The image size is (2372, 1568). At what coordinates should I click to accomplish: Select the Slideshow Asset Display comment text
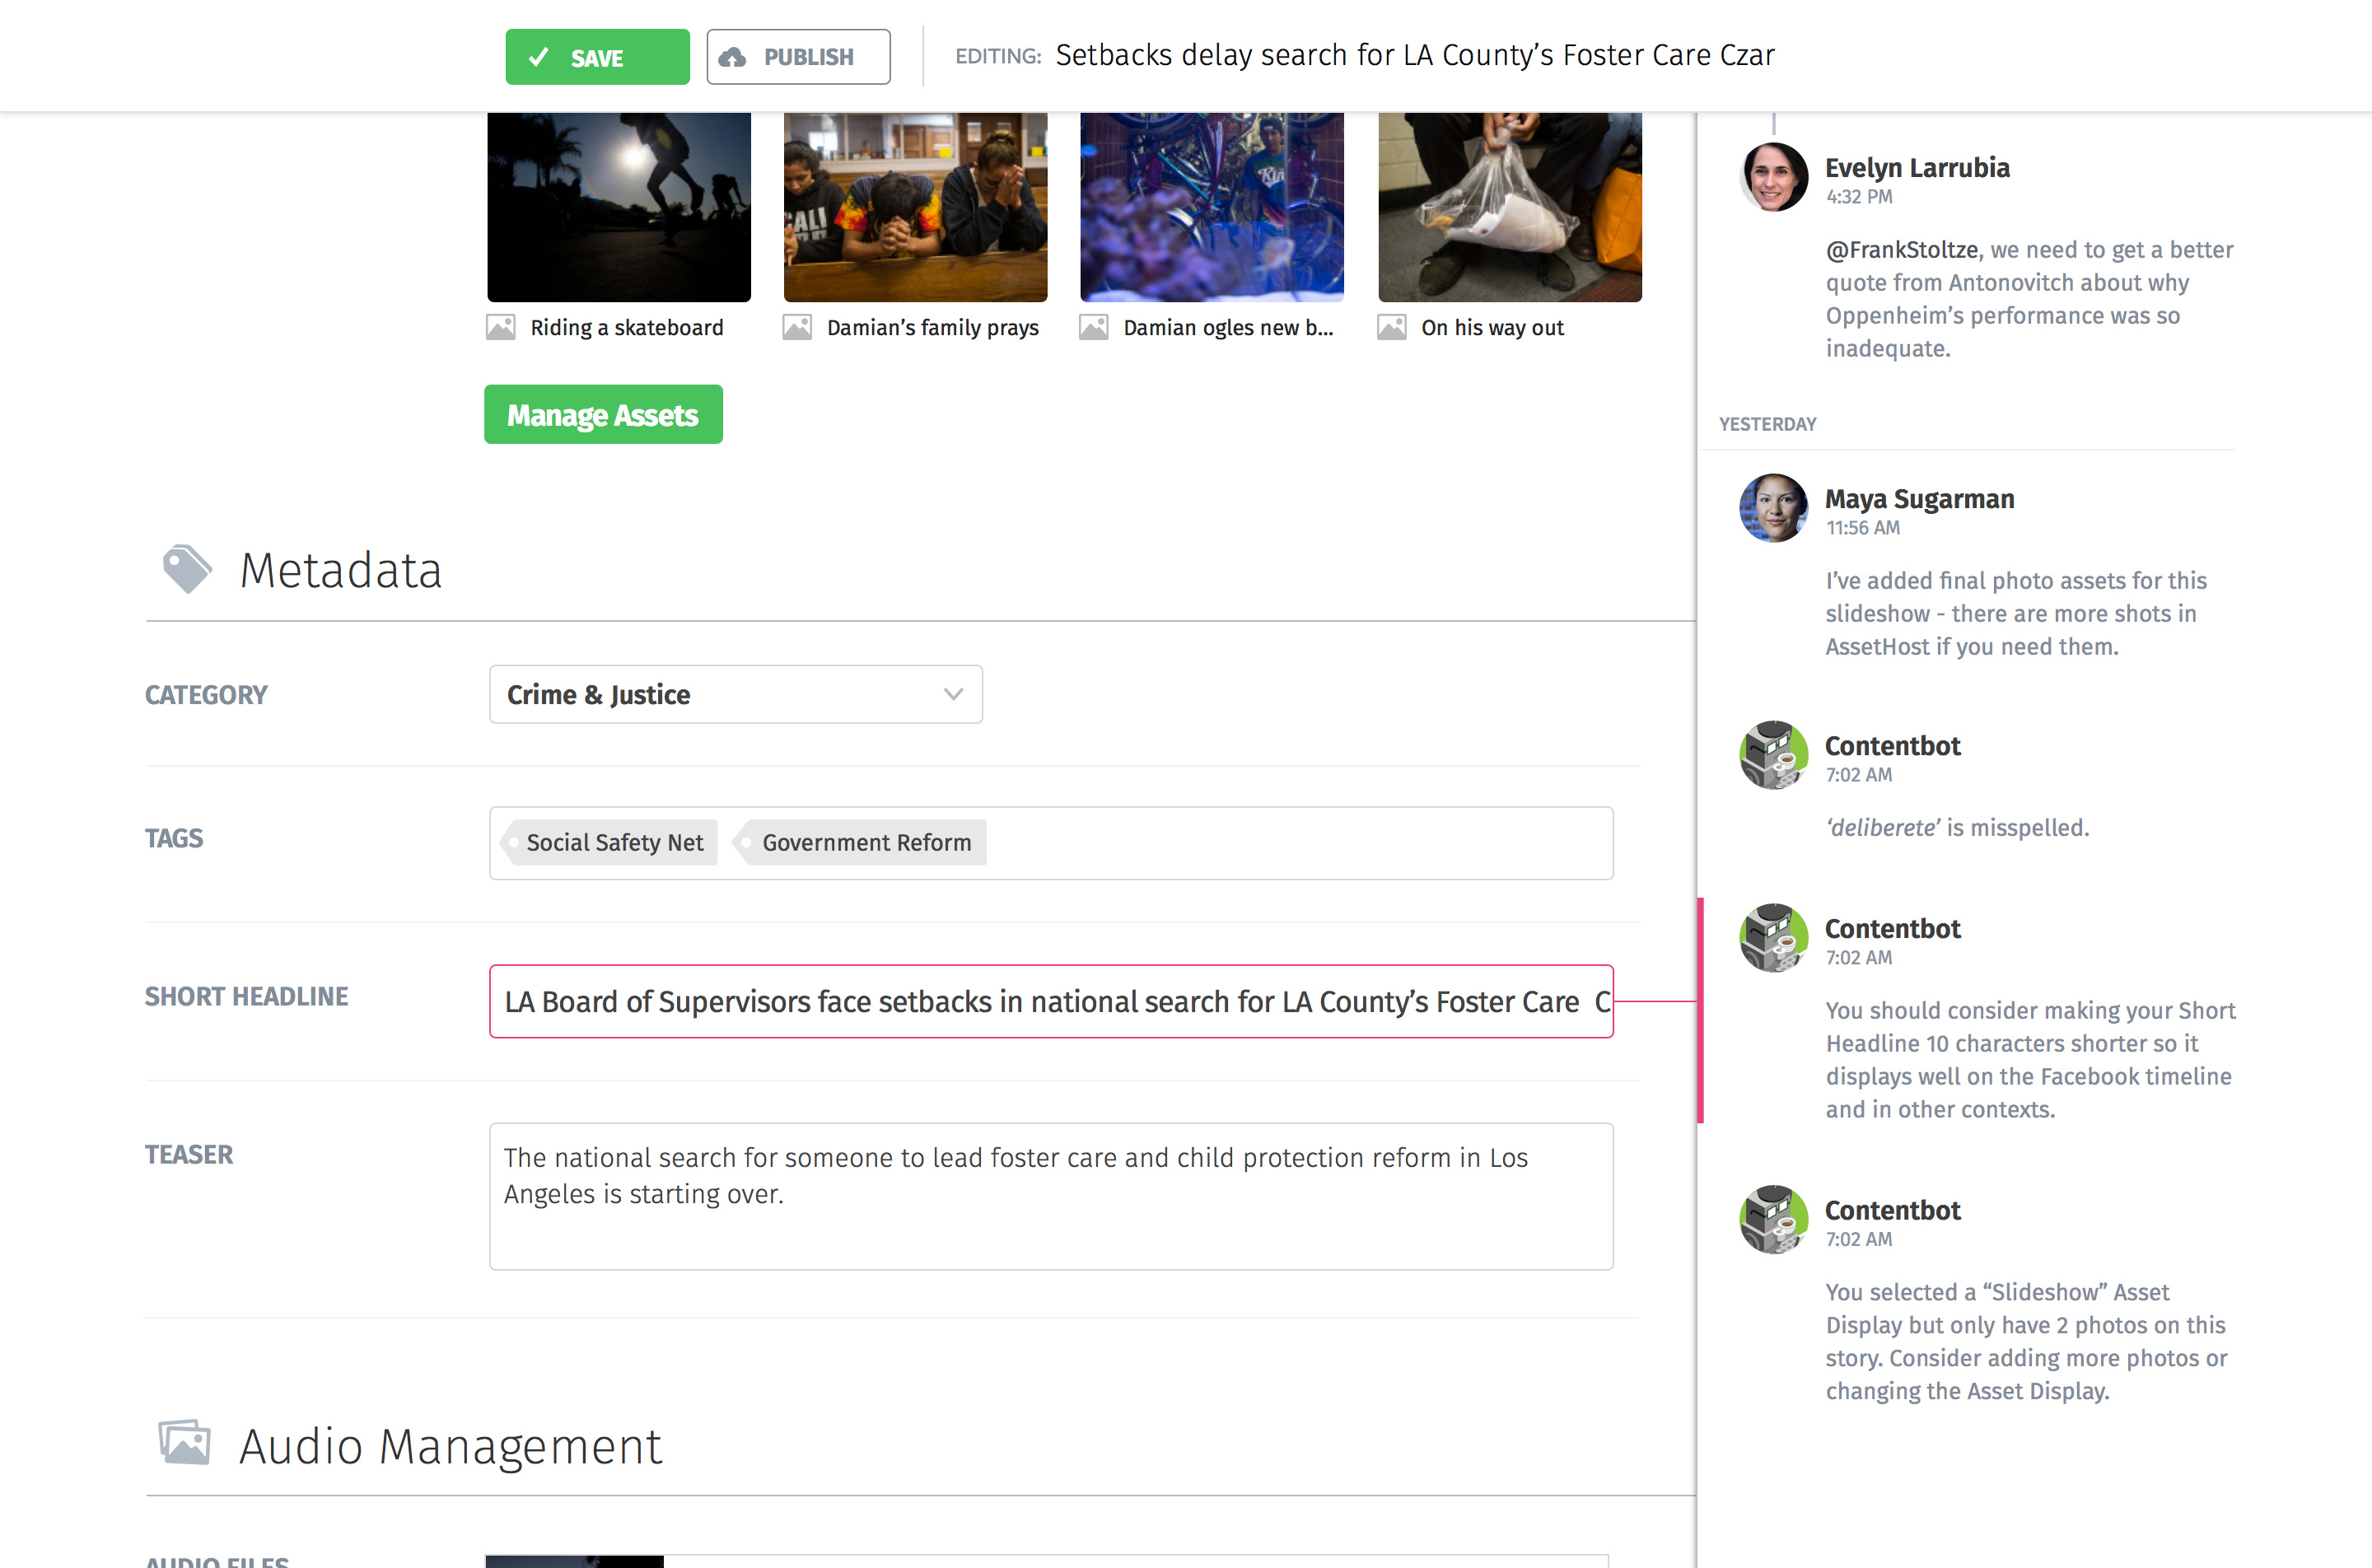[2026, 1341]
